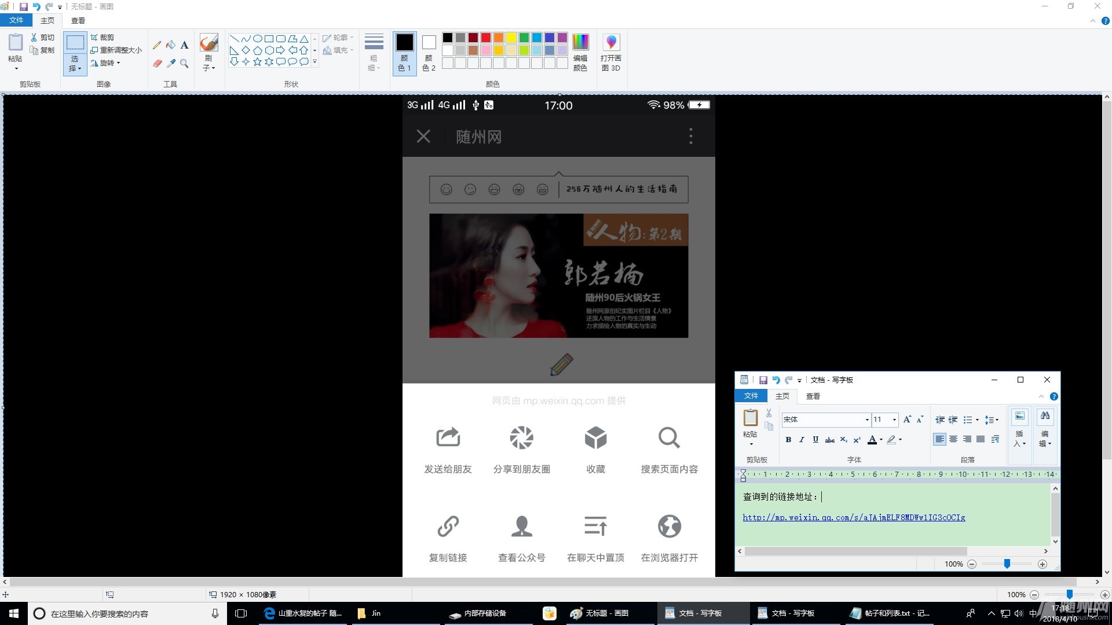Click WordPad zoom in plus button
Image resolution: width=1112 pixels, height=625 pixels.
(x=1042, y=564)
